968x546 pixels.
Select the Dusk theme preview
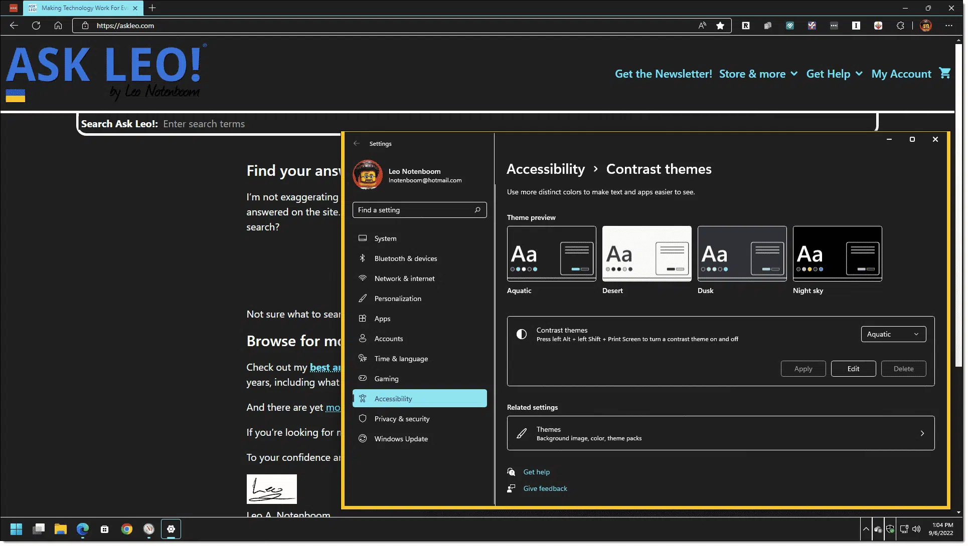point(742,253)
